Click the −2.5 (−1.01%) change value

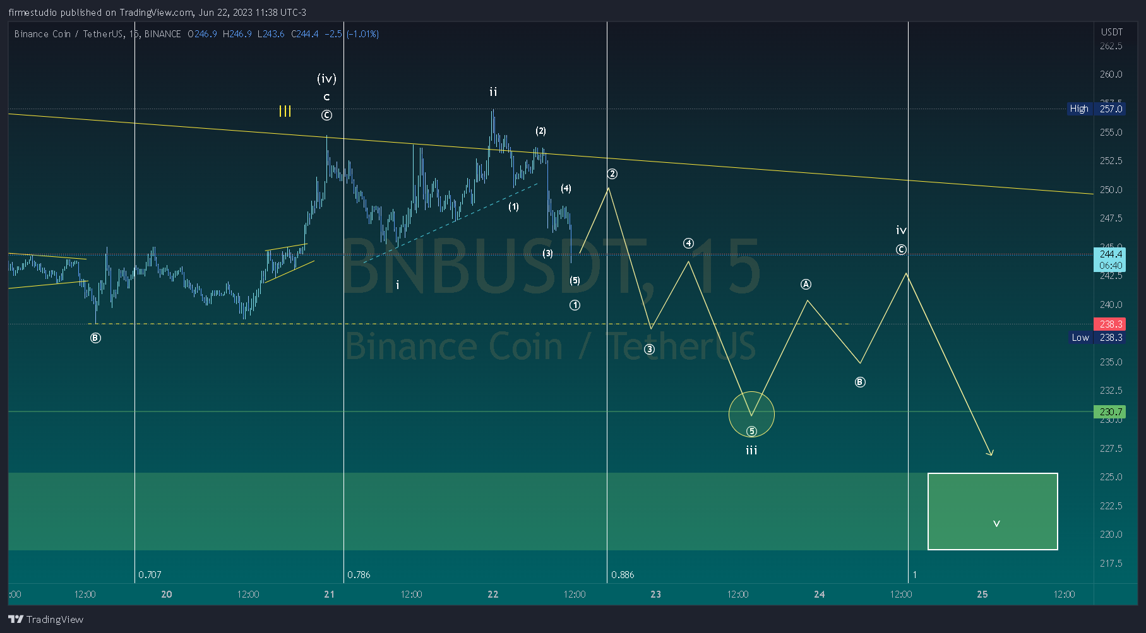[352, 34]
